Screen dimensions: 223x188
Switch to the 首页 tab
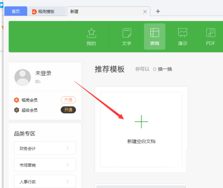(x=16, y=11)
